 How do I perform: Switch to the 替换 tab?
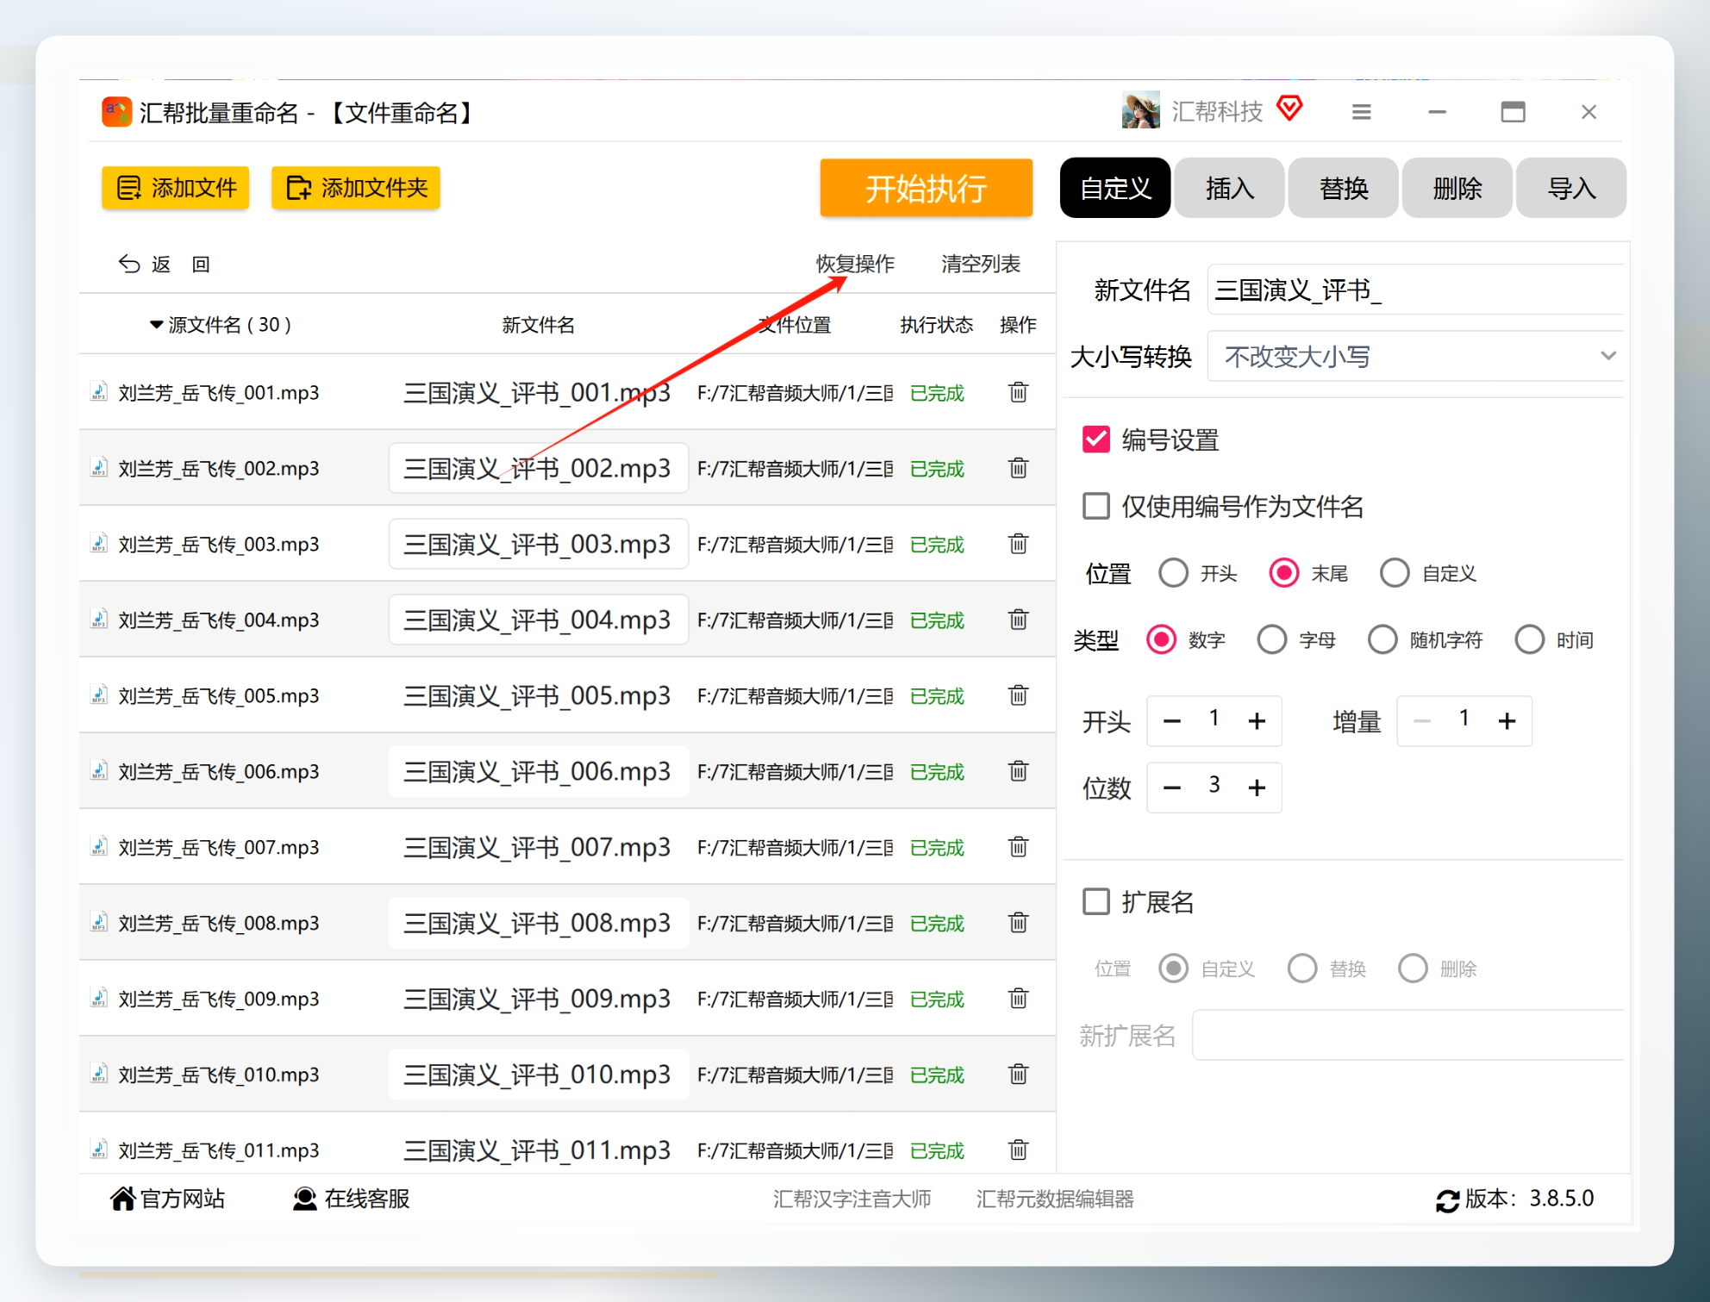(1343, 188)
